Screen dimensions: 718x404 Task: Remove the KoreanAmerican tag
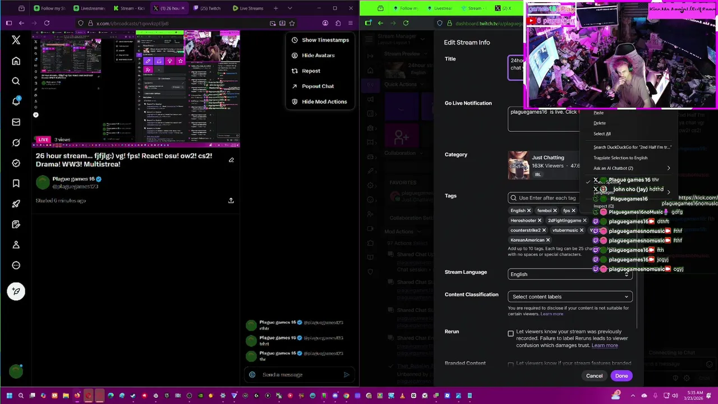547,240
